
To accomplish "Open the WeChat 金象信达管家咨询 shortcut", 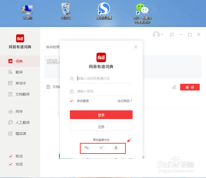I will [x=142, y=14].
